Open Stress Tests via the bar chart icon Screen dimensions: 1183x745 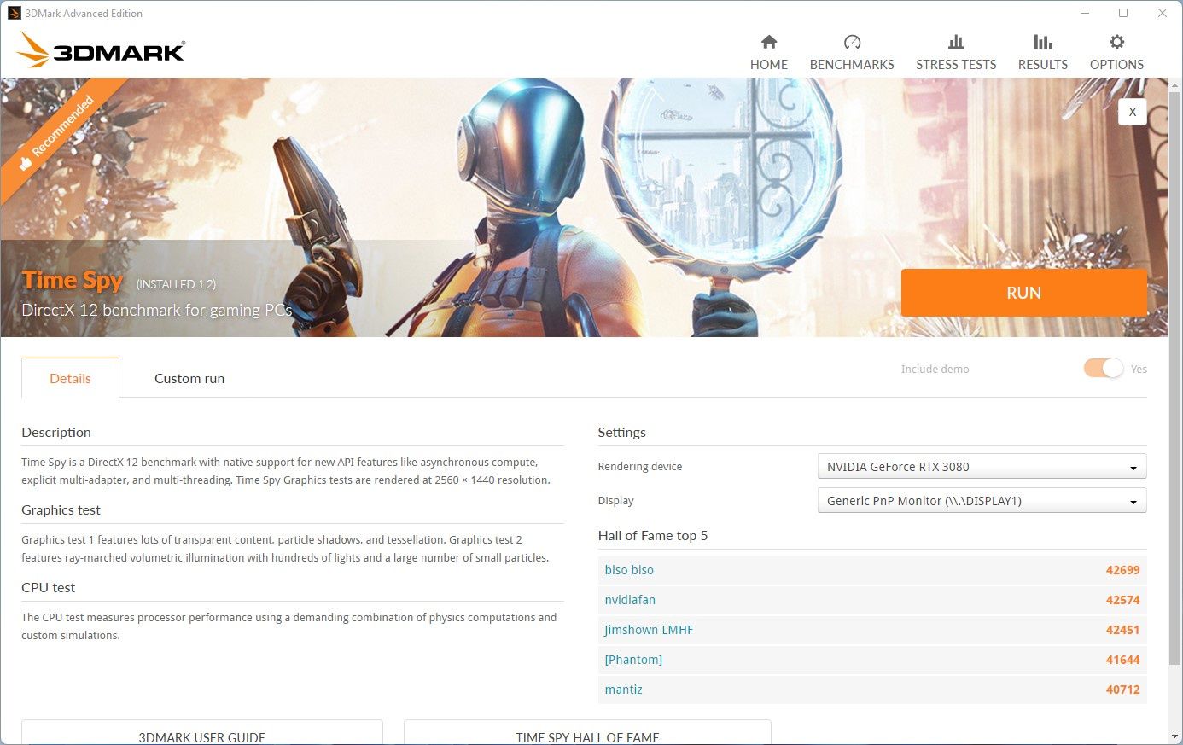tap(956, 42)
